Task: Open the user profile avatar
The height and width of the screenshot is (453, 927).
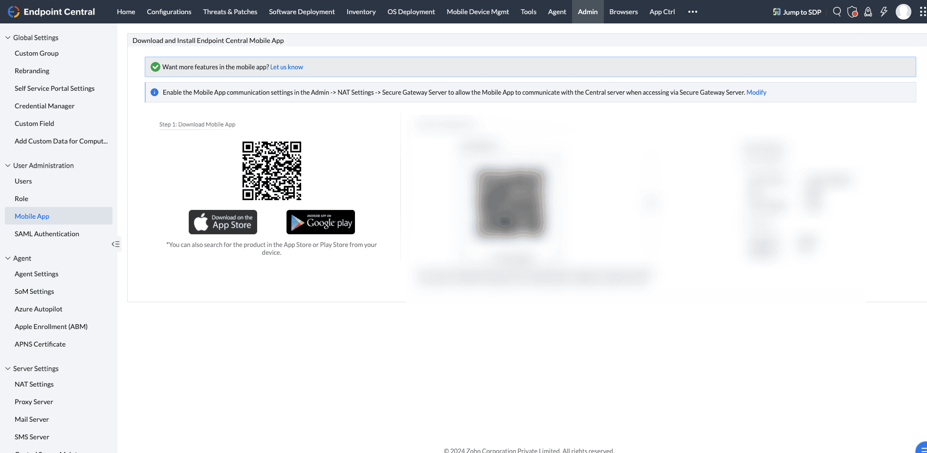Action: (x=904, y=12)
